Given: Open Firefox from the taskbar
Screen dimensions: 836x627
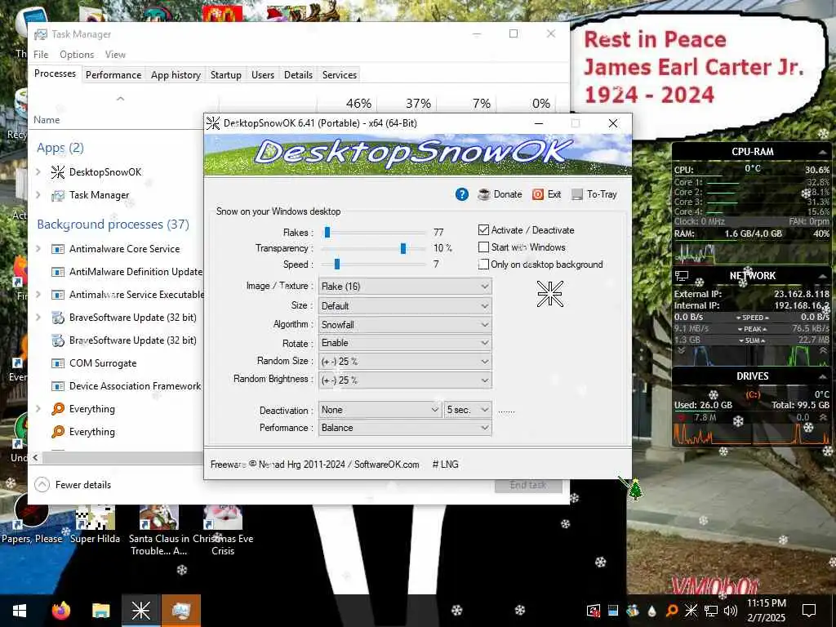Looking at the screenshot, I should pyautogui.click(x=60, y=611).
